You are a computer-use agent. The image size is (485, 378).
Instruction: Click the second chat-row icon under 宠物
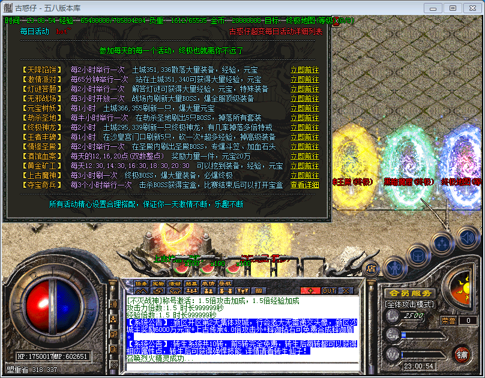(158, 291)
